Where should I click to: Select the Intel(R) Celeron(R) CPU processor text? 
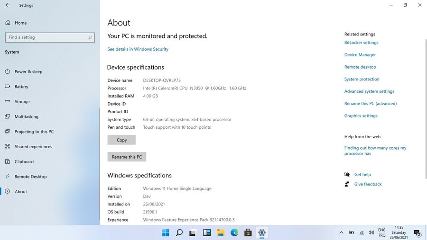point(195,89)
